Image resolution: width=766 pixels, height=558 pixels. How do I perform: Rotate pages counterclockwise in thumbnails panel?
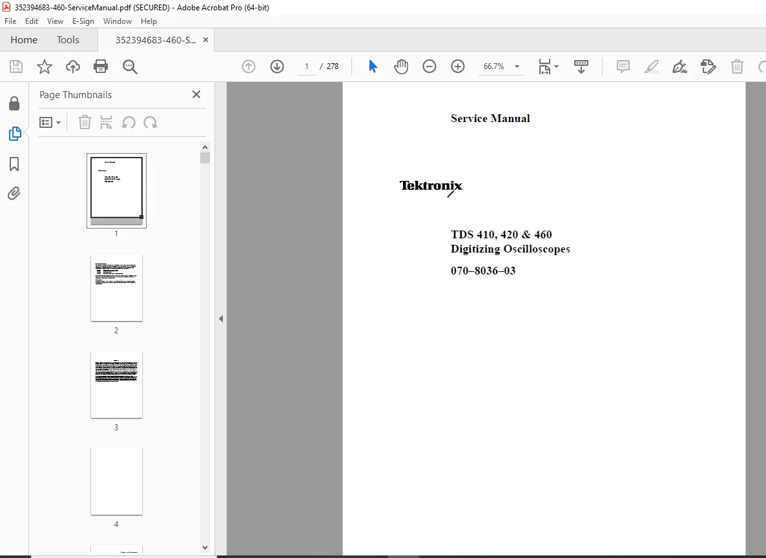click(x=129, y=122)
